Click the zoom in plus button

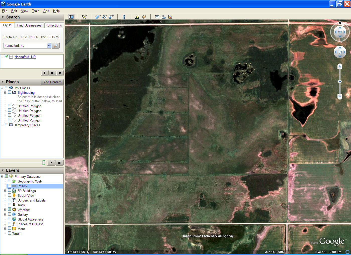pos(340,66)
